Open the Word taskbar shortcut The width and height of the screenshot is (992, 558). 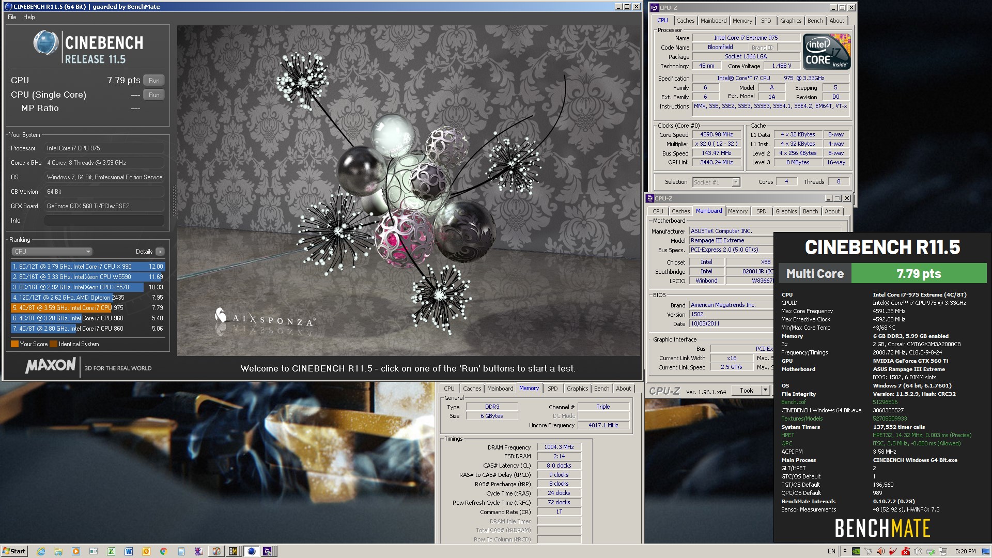point(129,551)
